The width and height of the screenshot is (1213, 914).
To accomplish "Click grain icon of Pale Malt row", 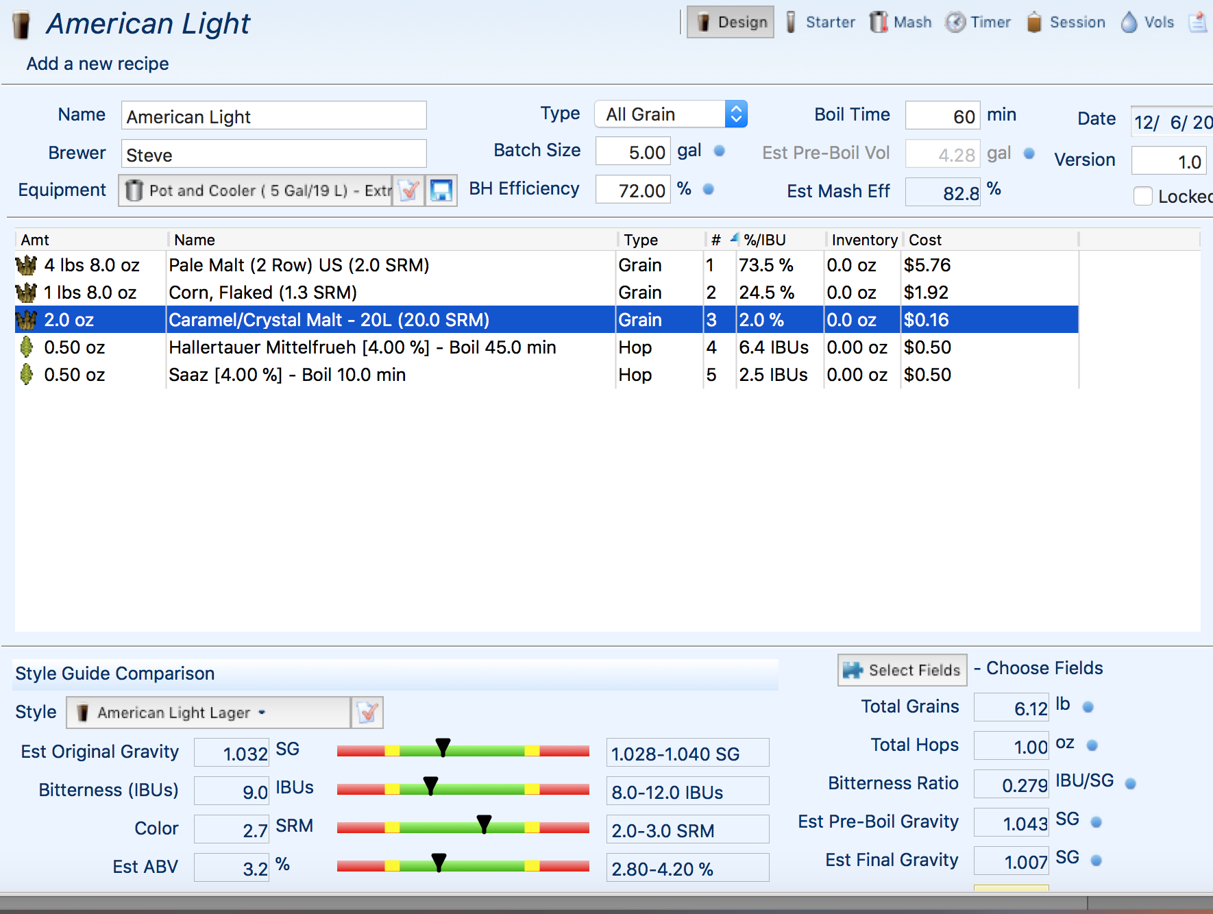I will coord(26,265).
